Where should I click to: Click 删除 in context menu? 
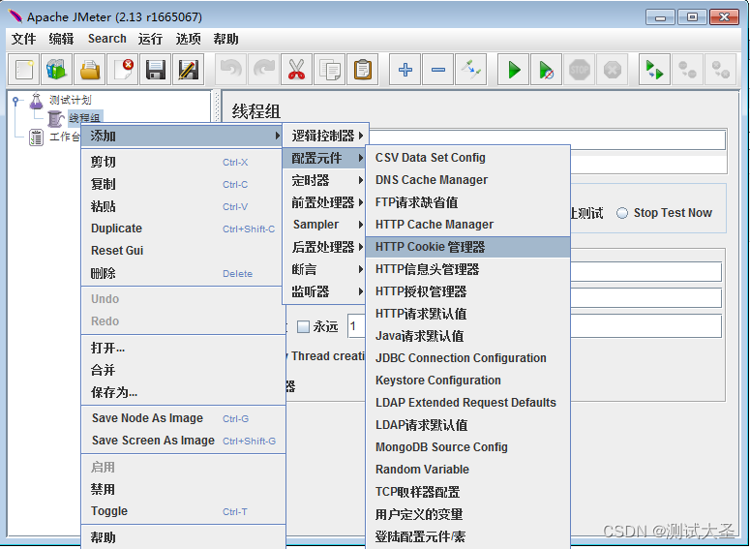183,273
